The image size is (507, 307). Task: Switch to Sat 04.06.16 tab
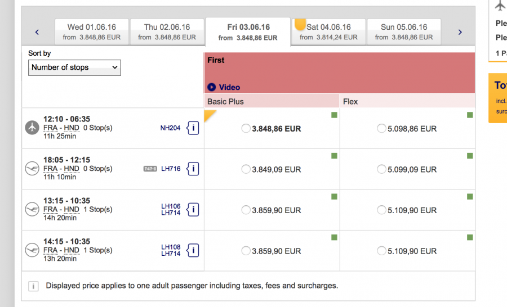[328, 31]
